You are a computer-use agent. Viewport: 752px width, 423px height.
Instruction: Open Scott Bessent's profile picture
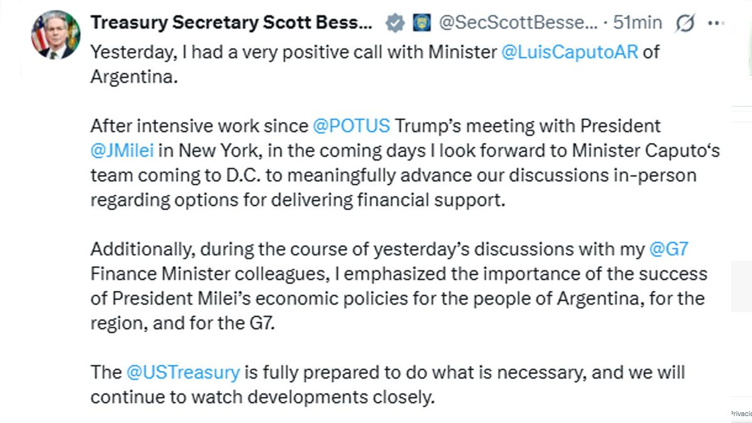pos(52,35)
